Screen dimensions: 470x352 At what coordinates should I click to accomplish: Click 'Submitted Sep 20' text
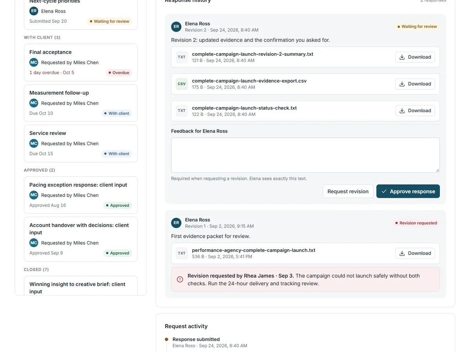pyautogui.click(x=48, y=21)
